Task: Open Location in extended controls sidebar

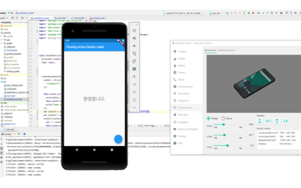Action: (182, 52)
